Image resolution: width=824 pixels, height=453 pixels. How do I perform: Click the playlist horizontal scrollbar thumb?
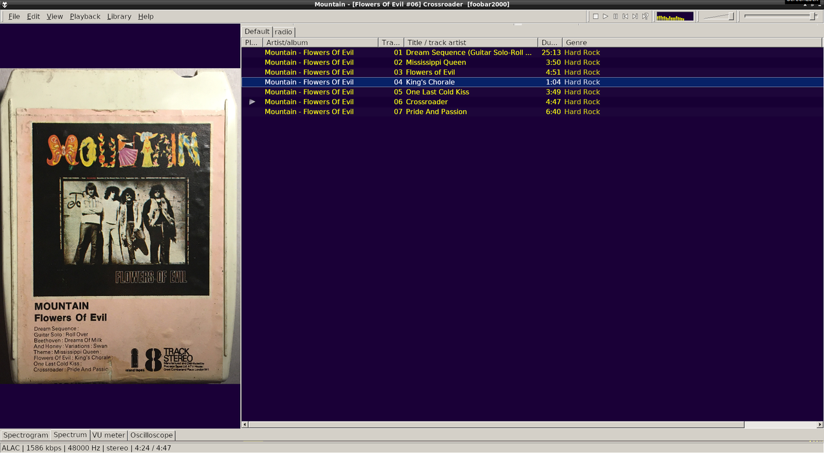point(496,425)
